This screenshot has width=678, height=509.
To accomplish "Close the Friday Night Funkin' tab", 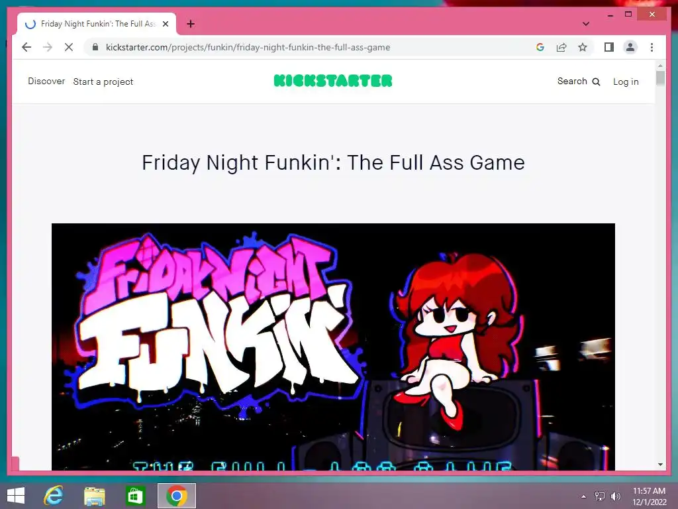I will coord(166,24).
